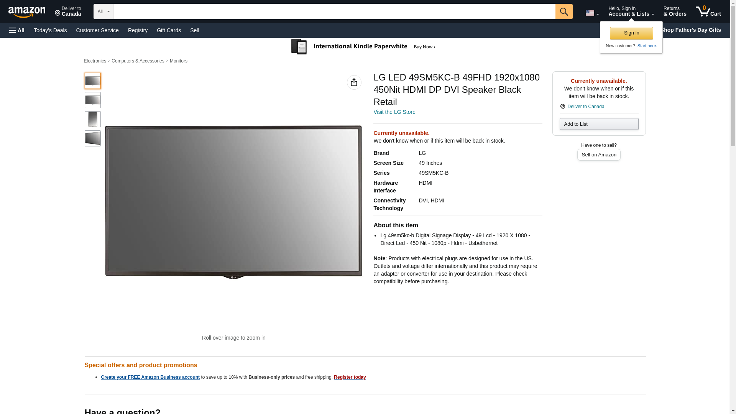Open Today's Deals in navigation bar
Viewport: 736px width, 414px height.
click(50, 30)
